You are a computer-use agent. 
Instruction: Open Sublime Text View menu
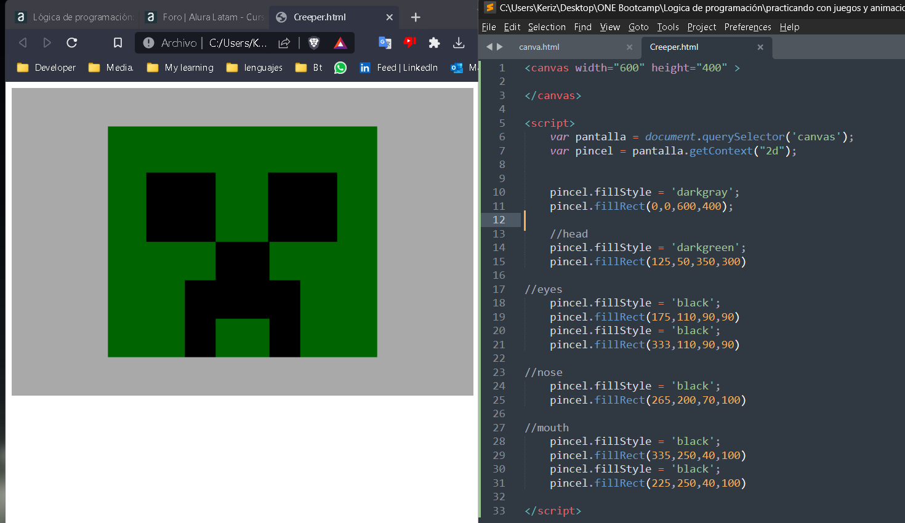pos(610,27)
